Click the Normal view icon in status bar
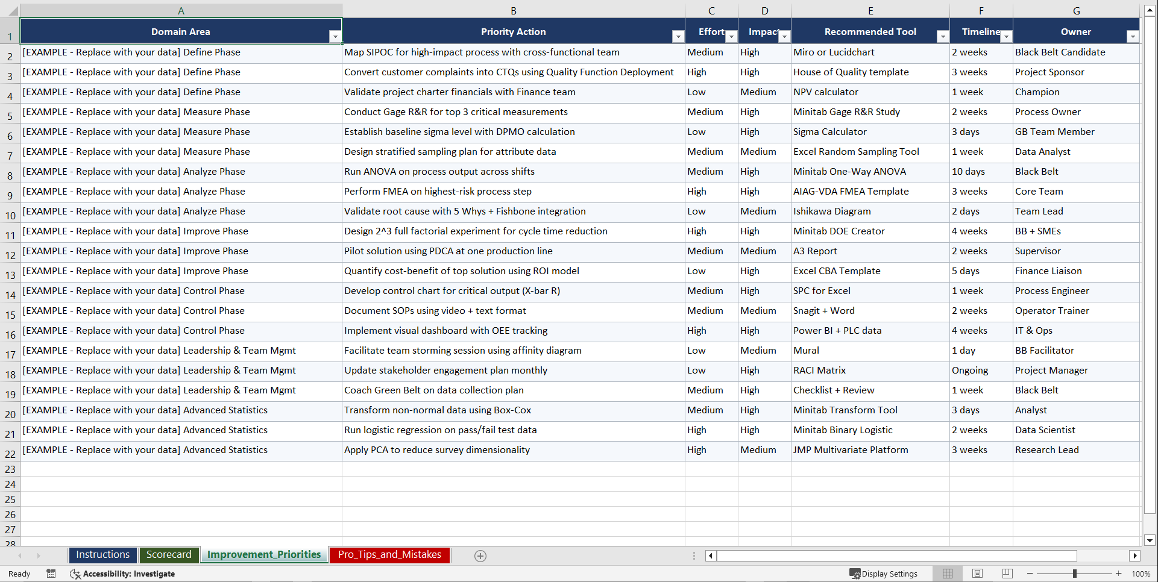The height and width of the screenshot is (582, 1158). [x=948, y=574]
